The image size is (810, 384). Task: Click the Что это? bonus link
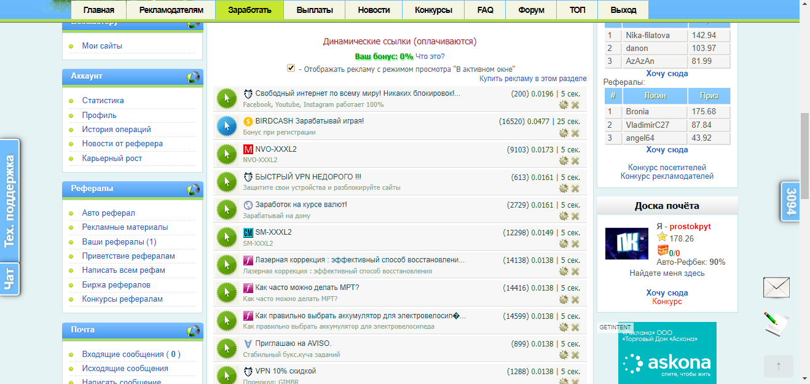point(430,57)
